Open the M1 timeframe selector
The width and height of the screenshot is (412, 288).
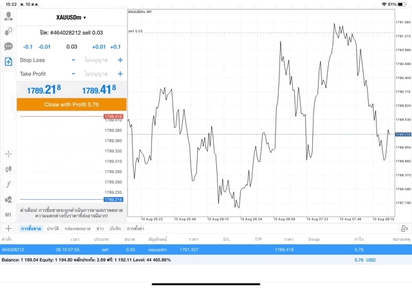tap(8, 215)
